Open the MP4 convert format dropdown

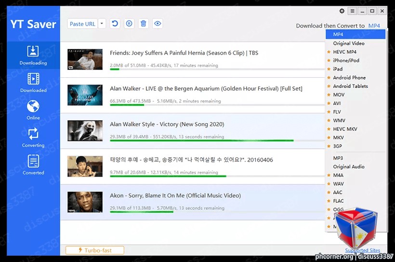point(374,26)
